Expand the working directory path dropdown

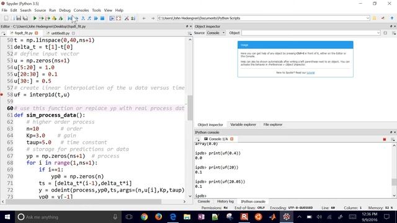point(367,18)
